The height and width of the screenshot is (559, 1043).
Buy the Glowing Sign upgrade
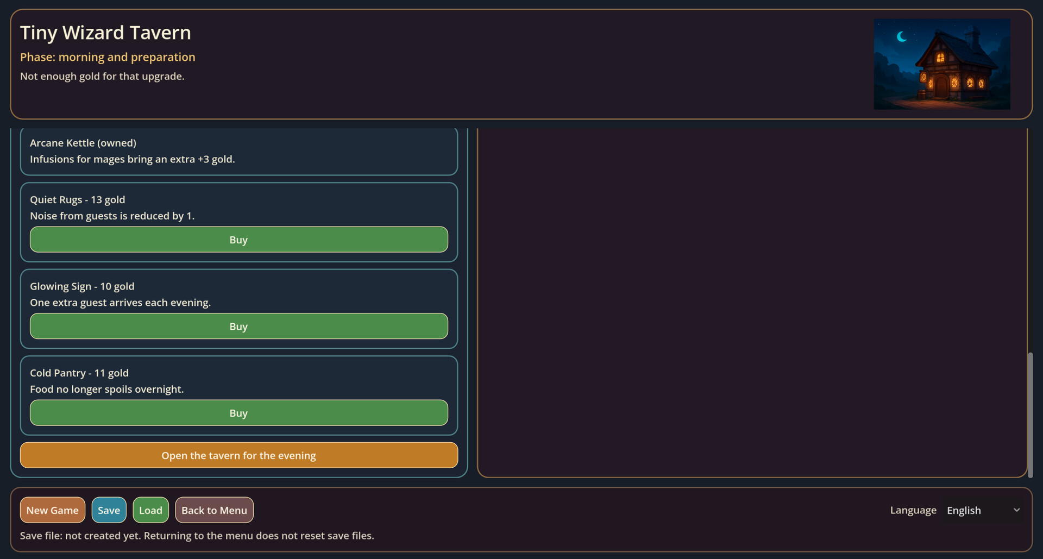(x=238, y=326)
